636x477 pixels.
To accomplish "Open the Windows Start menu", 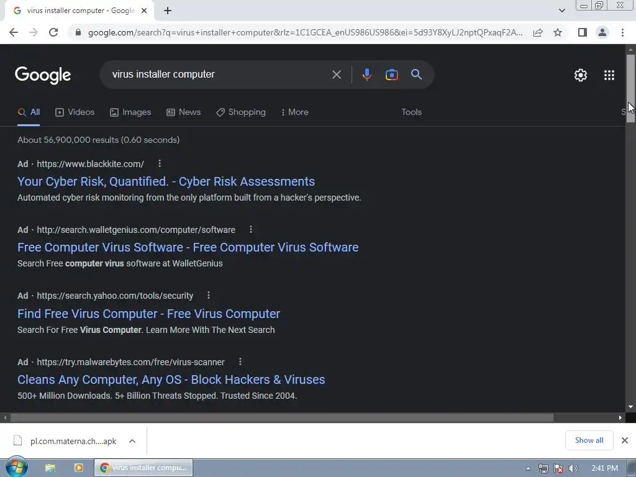I will (16, 468).
